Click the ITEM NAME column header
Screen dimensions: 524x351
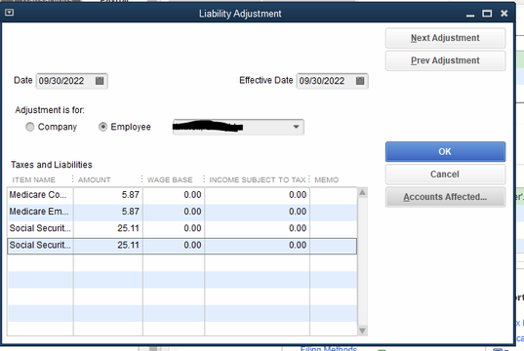pyautogui.click(x=34, y=180)
